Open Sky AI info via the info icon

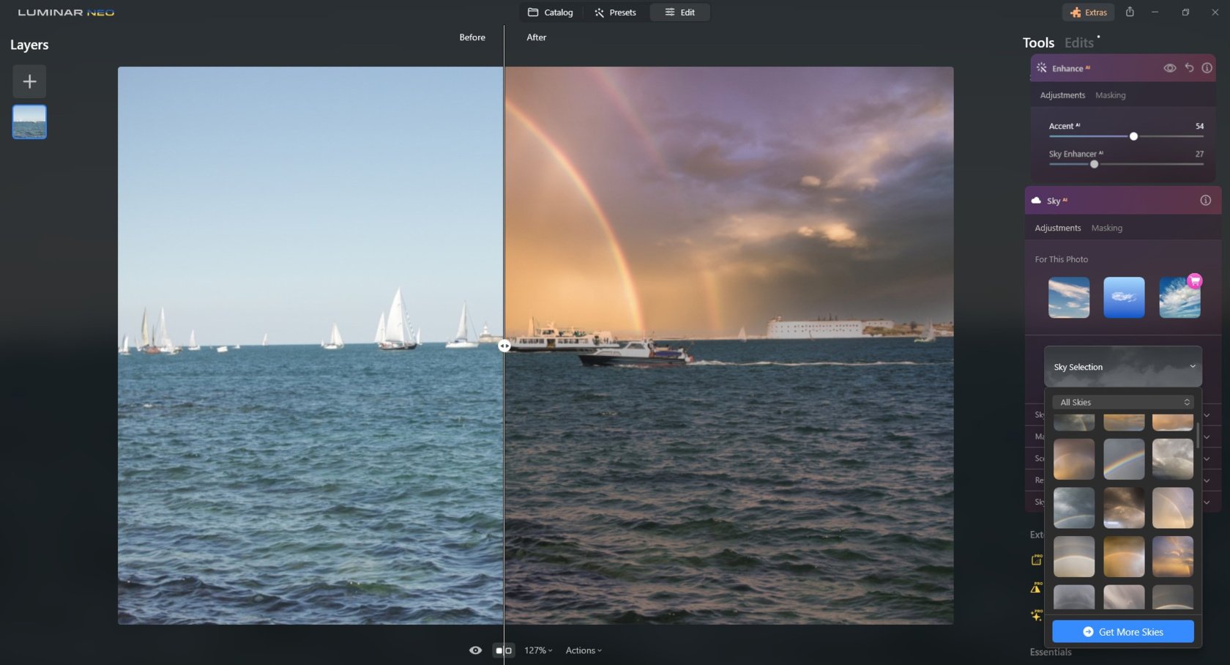[1205, 199]
